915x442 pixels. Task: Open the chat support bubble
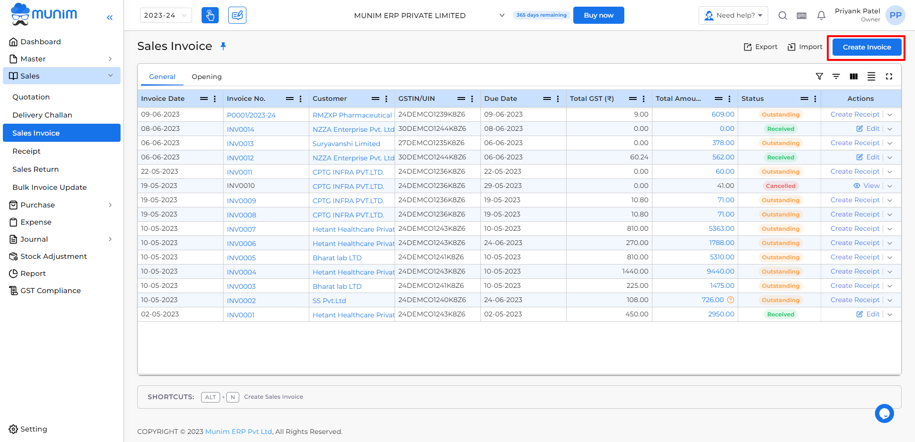(x=884, y=413)
